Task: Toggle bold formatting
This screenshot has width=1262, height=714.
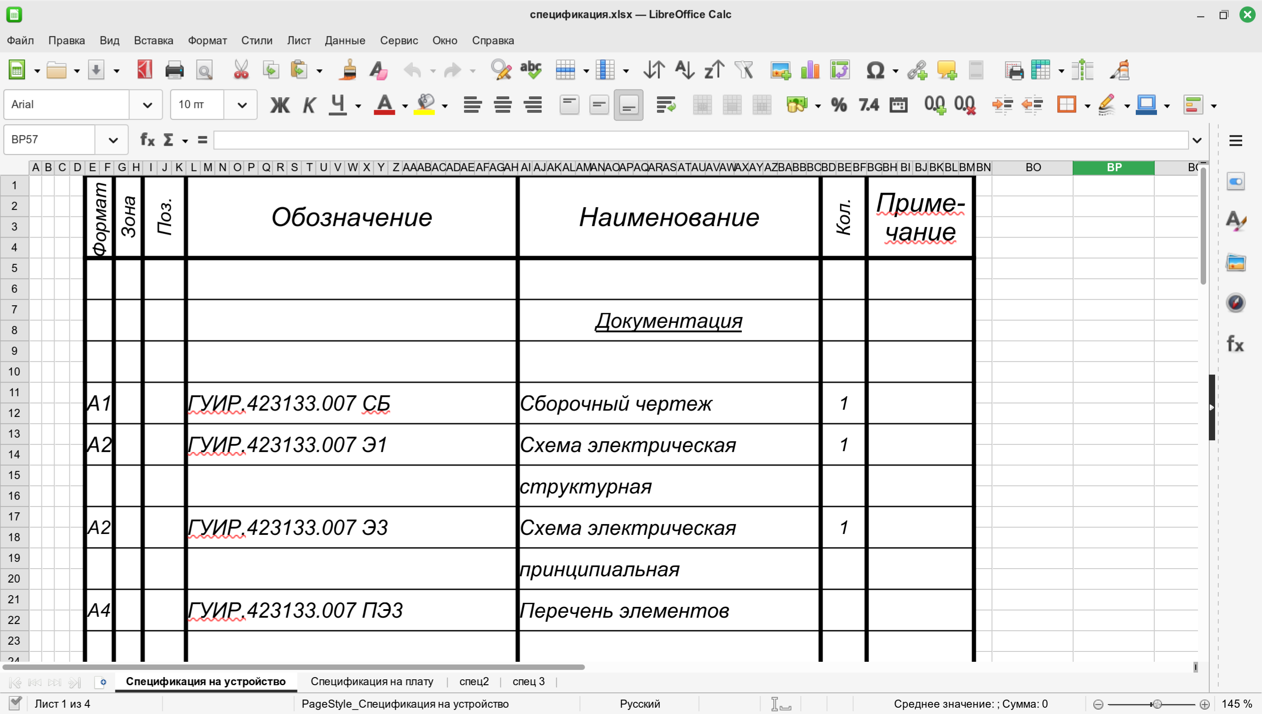Action: (x=280, y=105)
